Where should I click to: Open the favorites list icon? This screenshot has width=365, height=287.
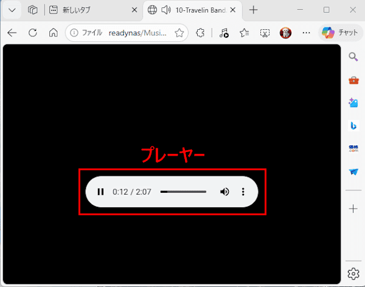click(x=245, y=33)
